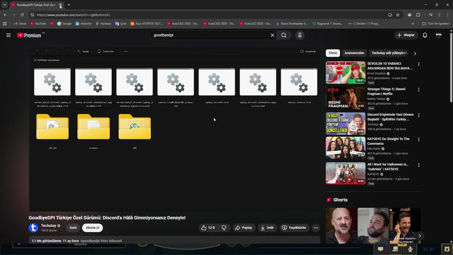Toggle the Ayrıntılar details pane in the video
This screenshot has height=255, width=453.
point(308,51)
